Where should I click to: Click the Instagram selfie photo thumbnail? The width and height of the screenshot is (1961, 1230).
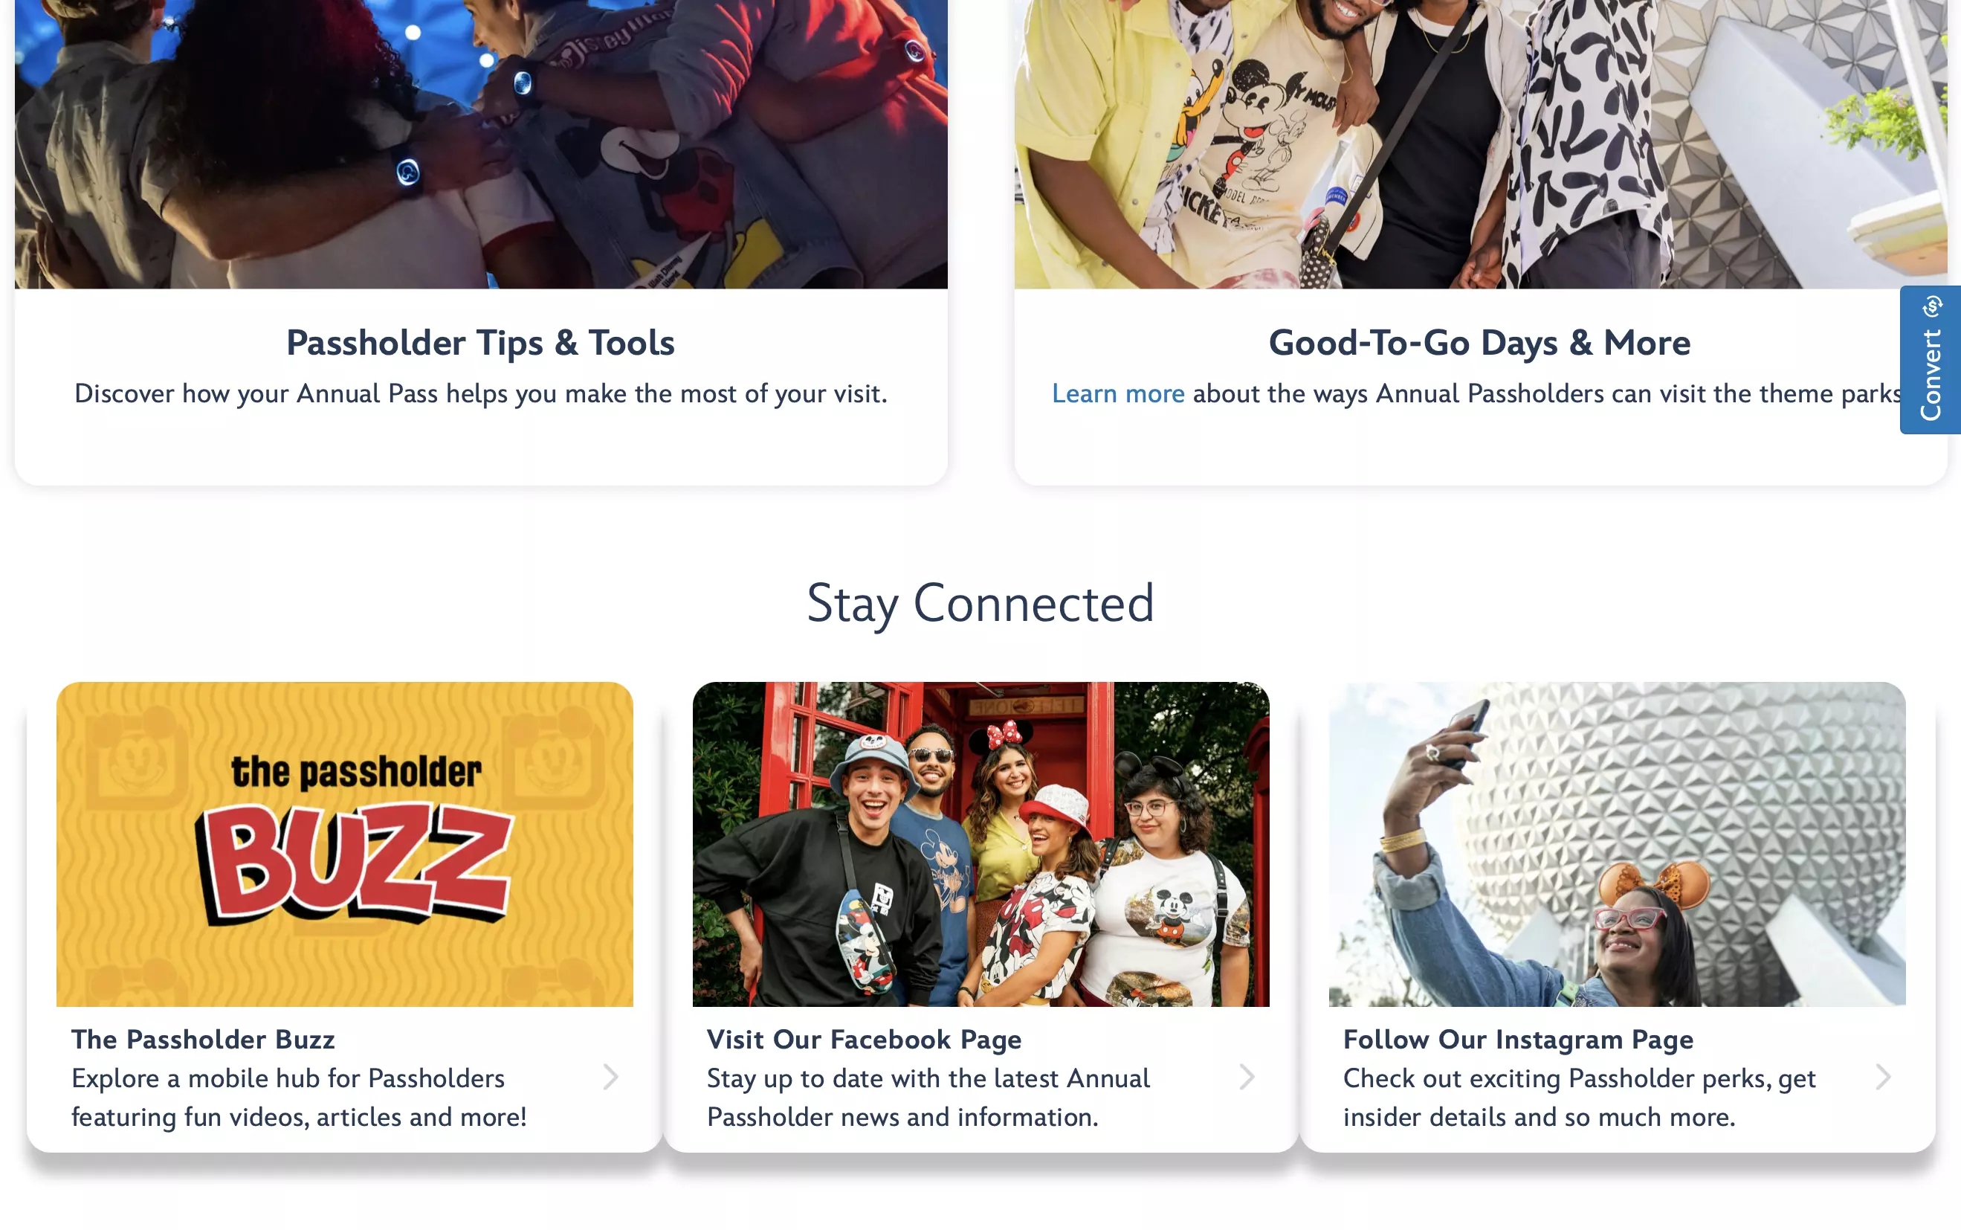[x=1616, y=843]
